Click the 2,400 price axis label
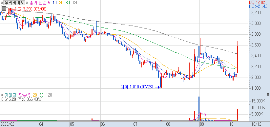The image size is (270, 127). tap(256, 56)
